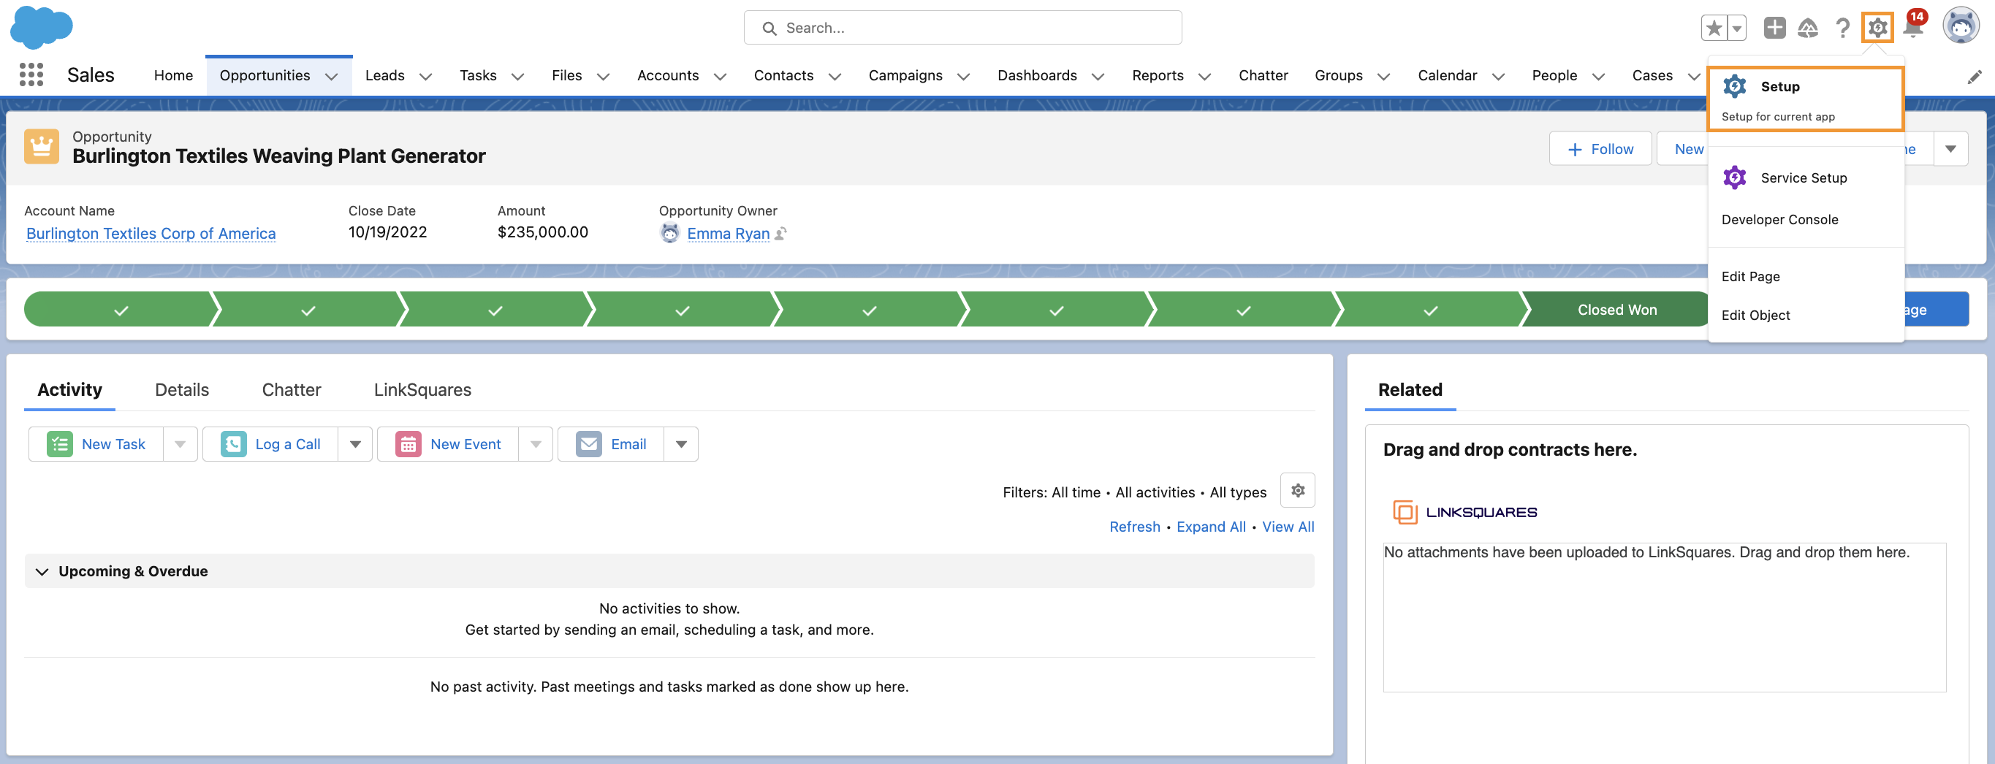The height and width of the screenshot is (764, 1995).
Task: Expand the Leads tab dropdown chevron
Action: pos(425,76)
